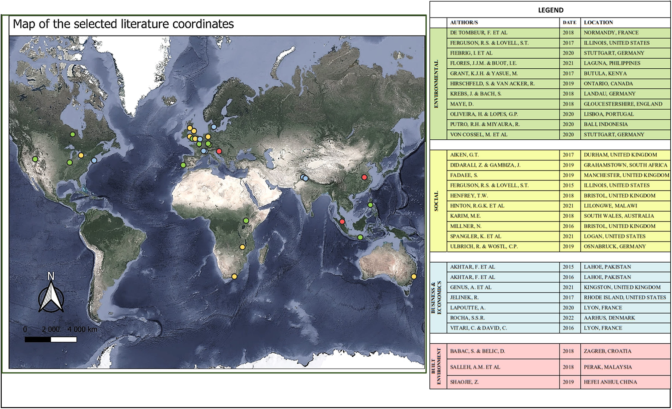This screenshot has height=409, width=672.
Task: Click the LOCATION column header
Action: tap(598, 22)
